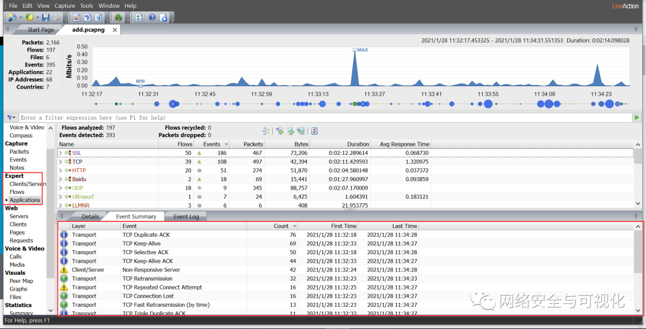Click the navigation sidebar scroll down arrow
This screenshot has height=329, width=646.
pyautogui.click(x=51, y=310)
